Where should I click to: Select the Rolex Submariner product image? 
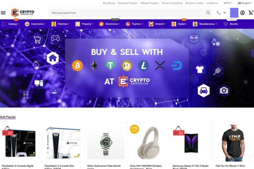(106, 143)
